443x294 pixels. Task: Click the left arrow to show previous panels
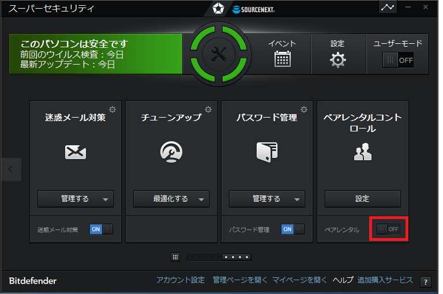pyautogui.click(x=10, y=169)
